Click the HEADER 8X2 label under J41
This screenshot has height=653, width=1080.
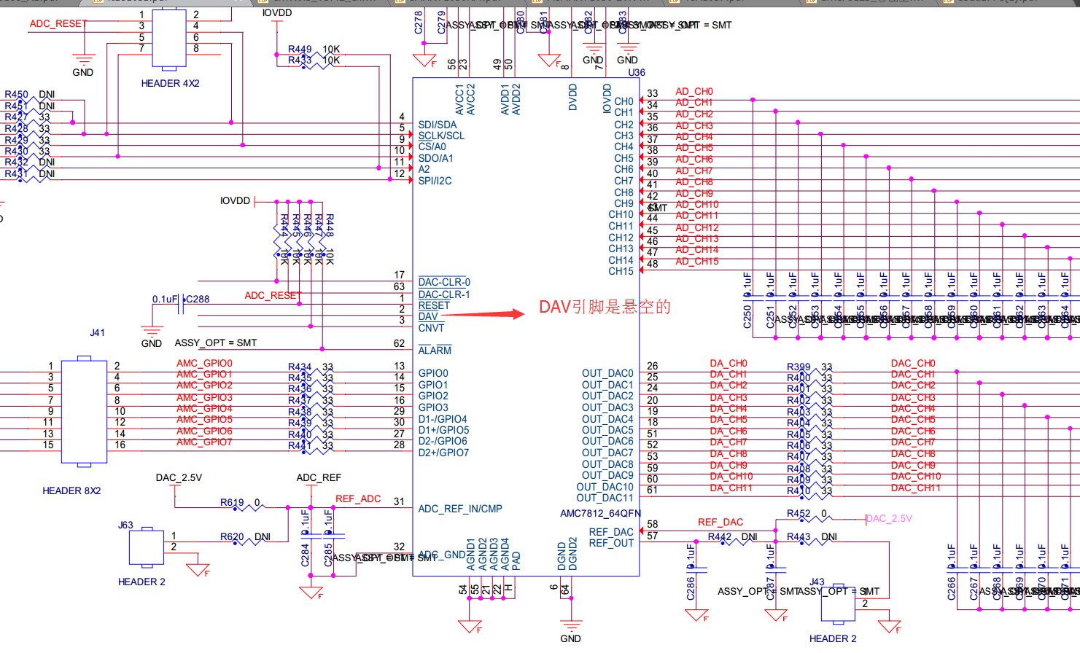[71, 491]
